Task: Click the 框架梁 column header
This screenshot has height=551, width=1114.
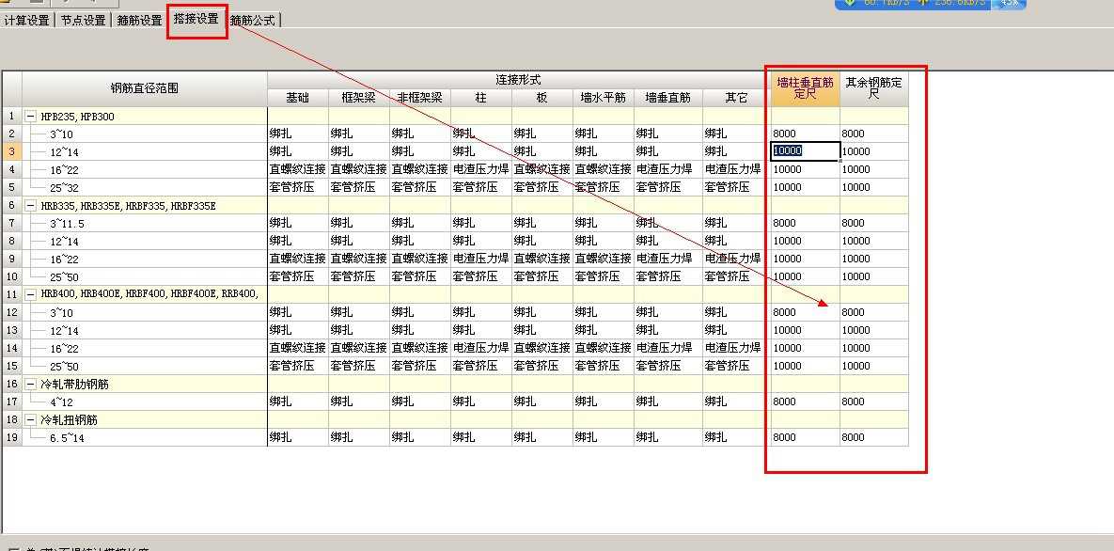Action: click(x=359, y=98)
